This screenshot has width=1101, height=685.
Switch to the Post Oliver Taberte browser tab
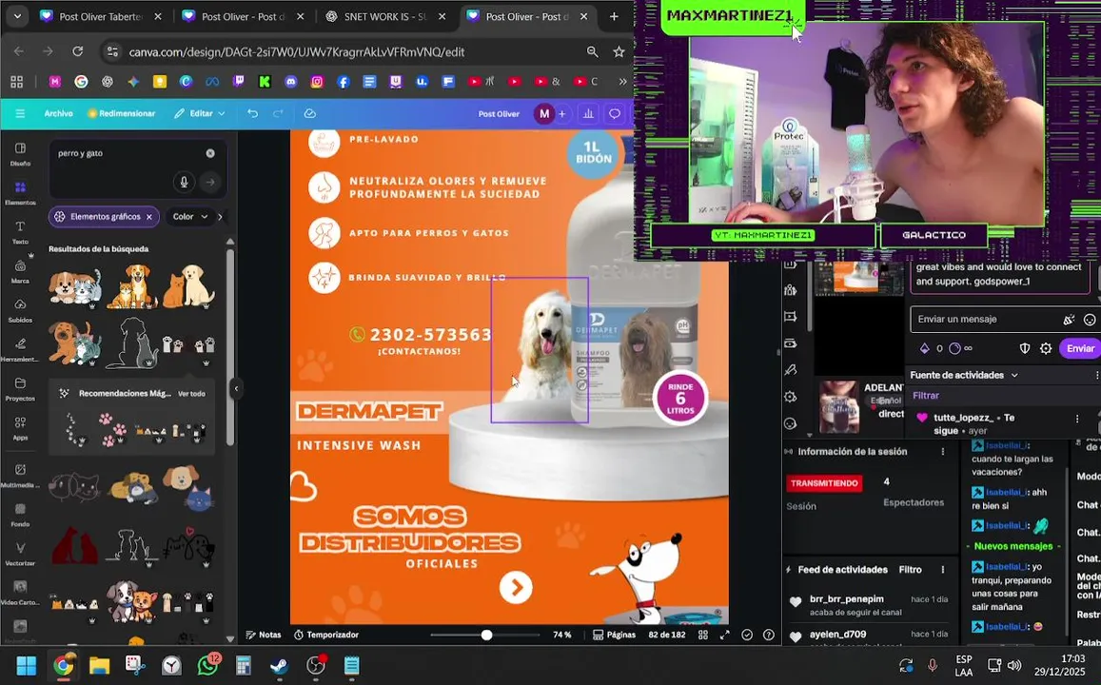[x=101, y=16]
